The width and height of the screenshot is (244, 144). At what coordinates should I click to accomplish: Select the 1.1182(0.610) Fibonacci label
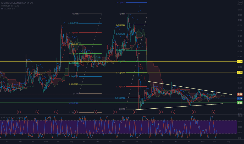(120, 3)
